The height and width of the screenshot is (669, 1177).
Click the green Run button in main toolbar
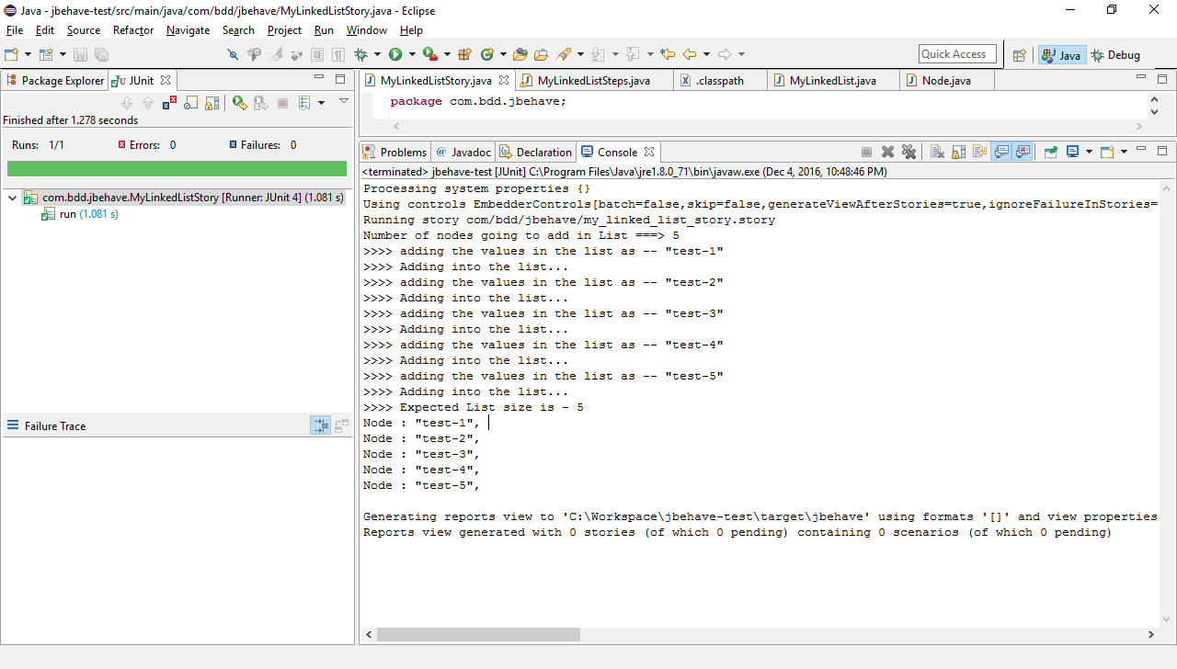pyautogui.click(x=395, y=55)
